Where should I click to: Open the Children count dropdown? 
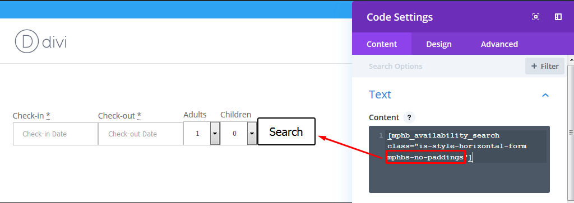coord(238,133)
